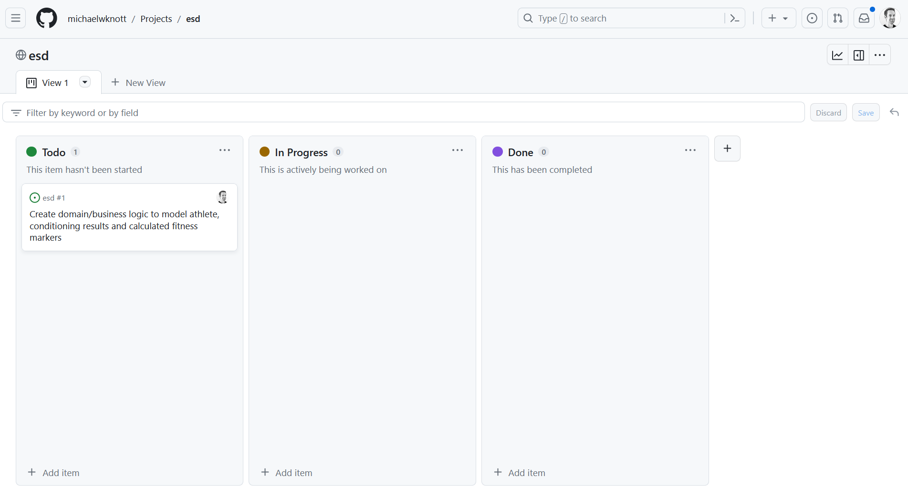Open Done column options menu

coord(690,150)
